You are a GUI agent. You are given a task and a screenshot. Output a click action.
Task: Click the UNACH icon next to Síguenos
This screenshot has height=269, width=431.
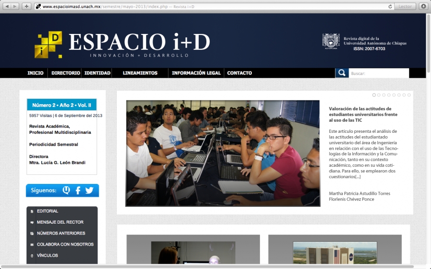click(66, 190)
